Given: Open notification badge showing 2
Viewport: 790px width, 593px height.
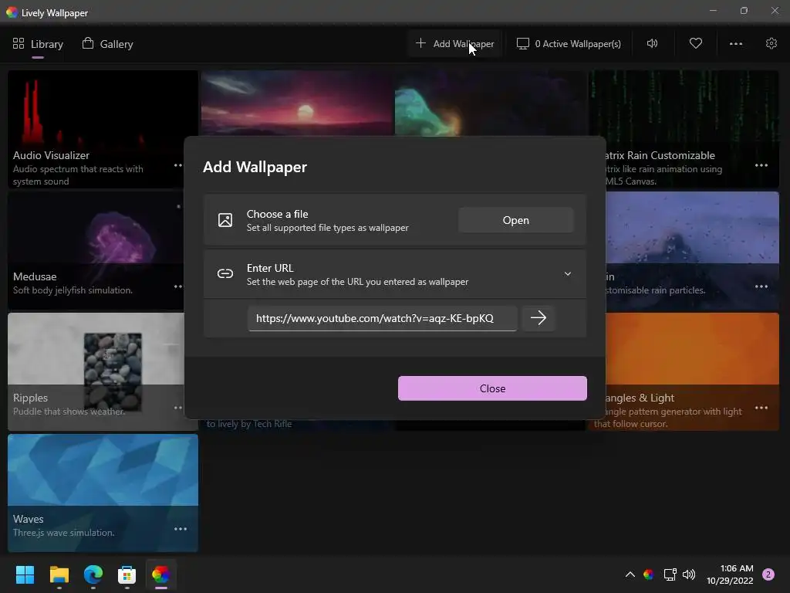Looking at the screenshot, I should point(768,574).
